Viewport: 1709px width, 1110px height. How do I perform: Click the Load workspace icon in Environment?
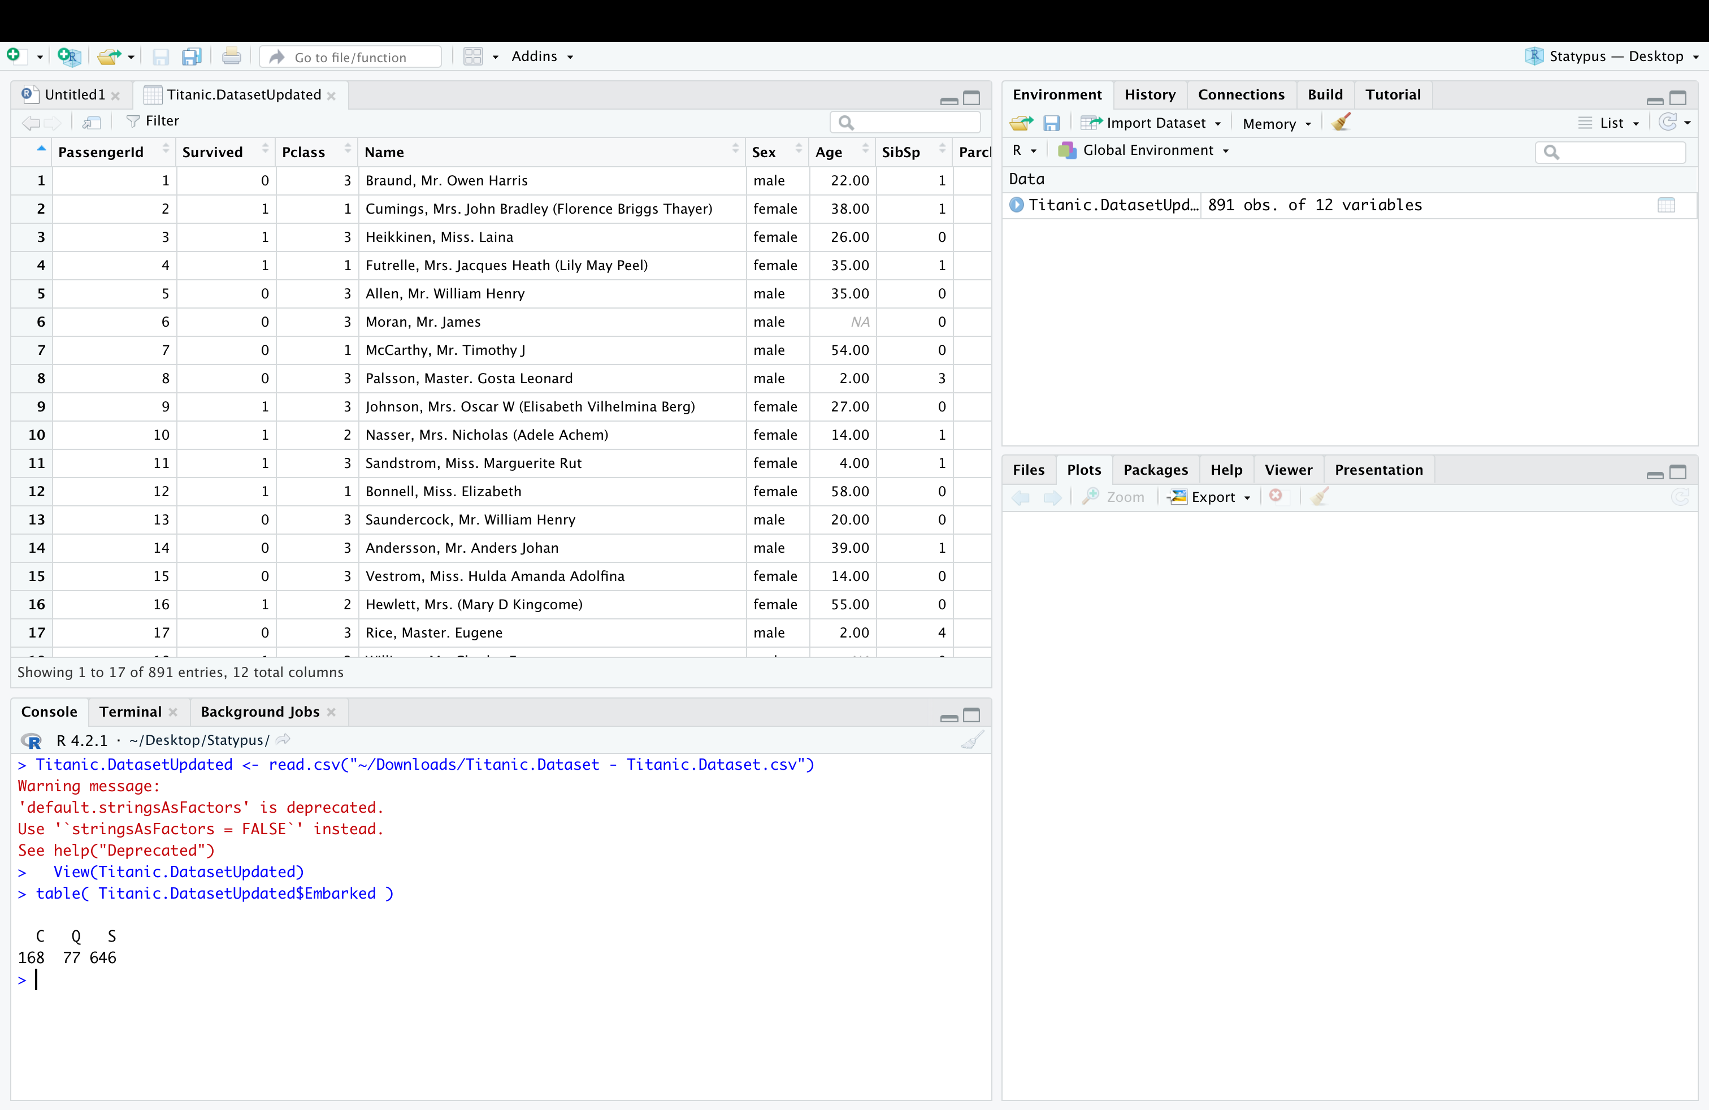click(x=1021, y=124)
